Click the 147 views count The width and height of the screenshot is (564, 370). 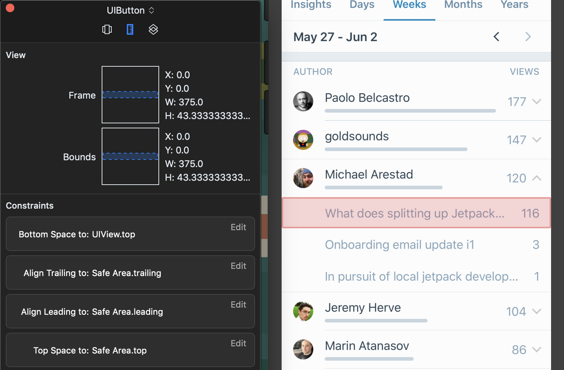pyautogui.click(x=517, y=140)
